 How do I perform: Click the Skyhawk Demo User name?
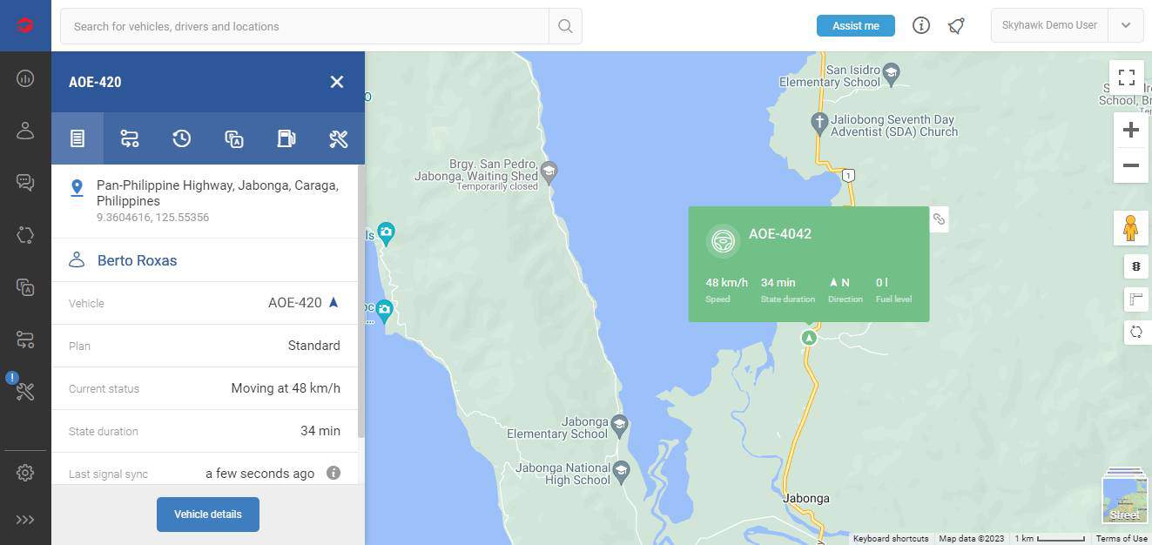pos(1049,25)
